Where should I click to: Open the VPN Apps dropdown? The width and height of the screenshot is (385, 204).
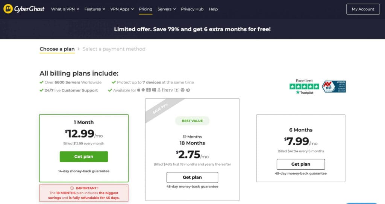point(122,9)
